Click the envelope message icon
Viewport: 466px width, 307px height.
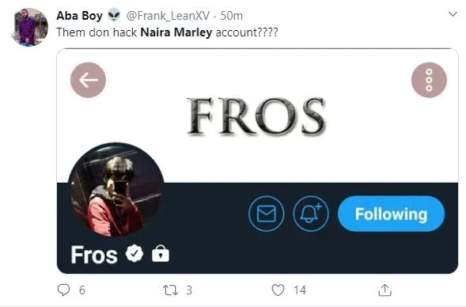(267, 214)
